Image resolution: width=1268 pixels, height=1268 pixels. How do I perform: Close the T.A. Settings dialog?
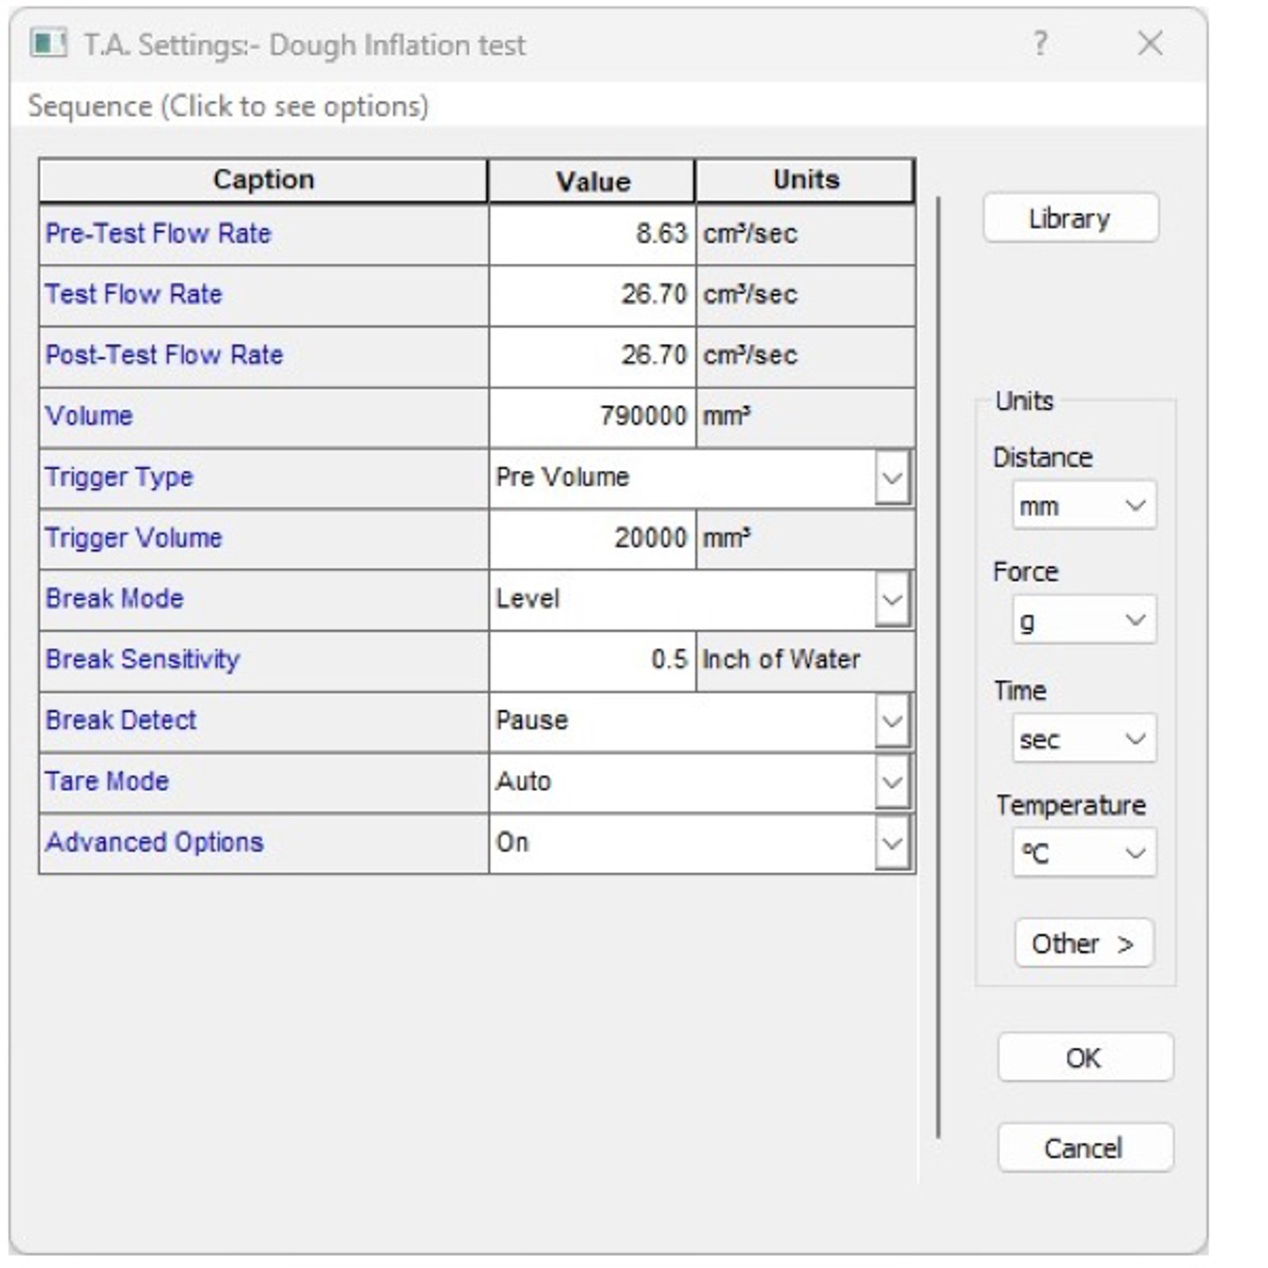1150,44
